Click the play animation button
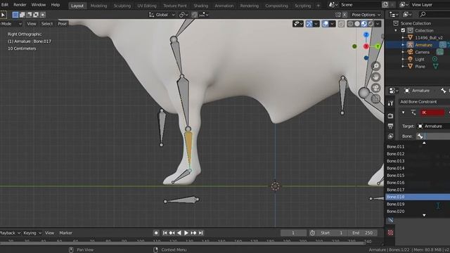The image size is (450, 253). click(186, 233)
